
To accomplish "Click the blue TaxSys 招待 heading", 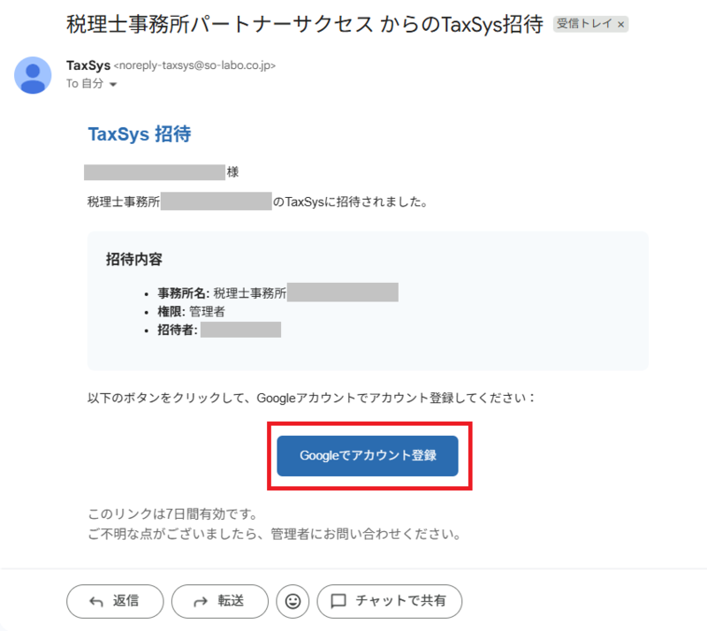I will pyautogui.click(x=140, y=134).
